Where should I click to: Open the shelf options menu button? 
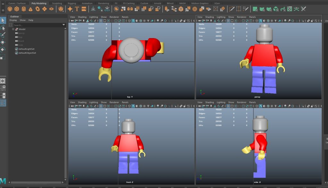[3, 10]
